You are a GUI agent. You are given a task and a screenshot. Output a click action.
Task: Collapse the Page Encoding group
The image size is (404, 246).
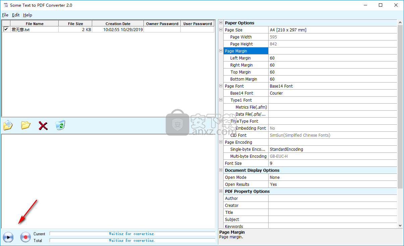coord(221,142)
